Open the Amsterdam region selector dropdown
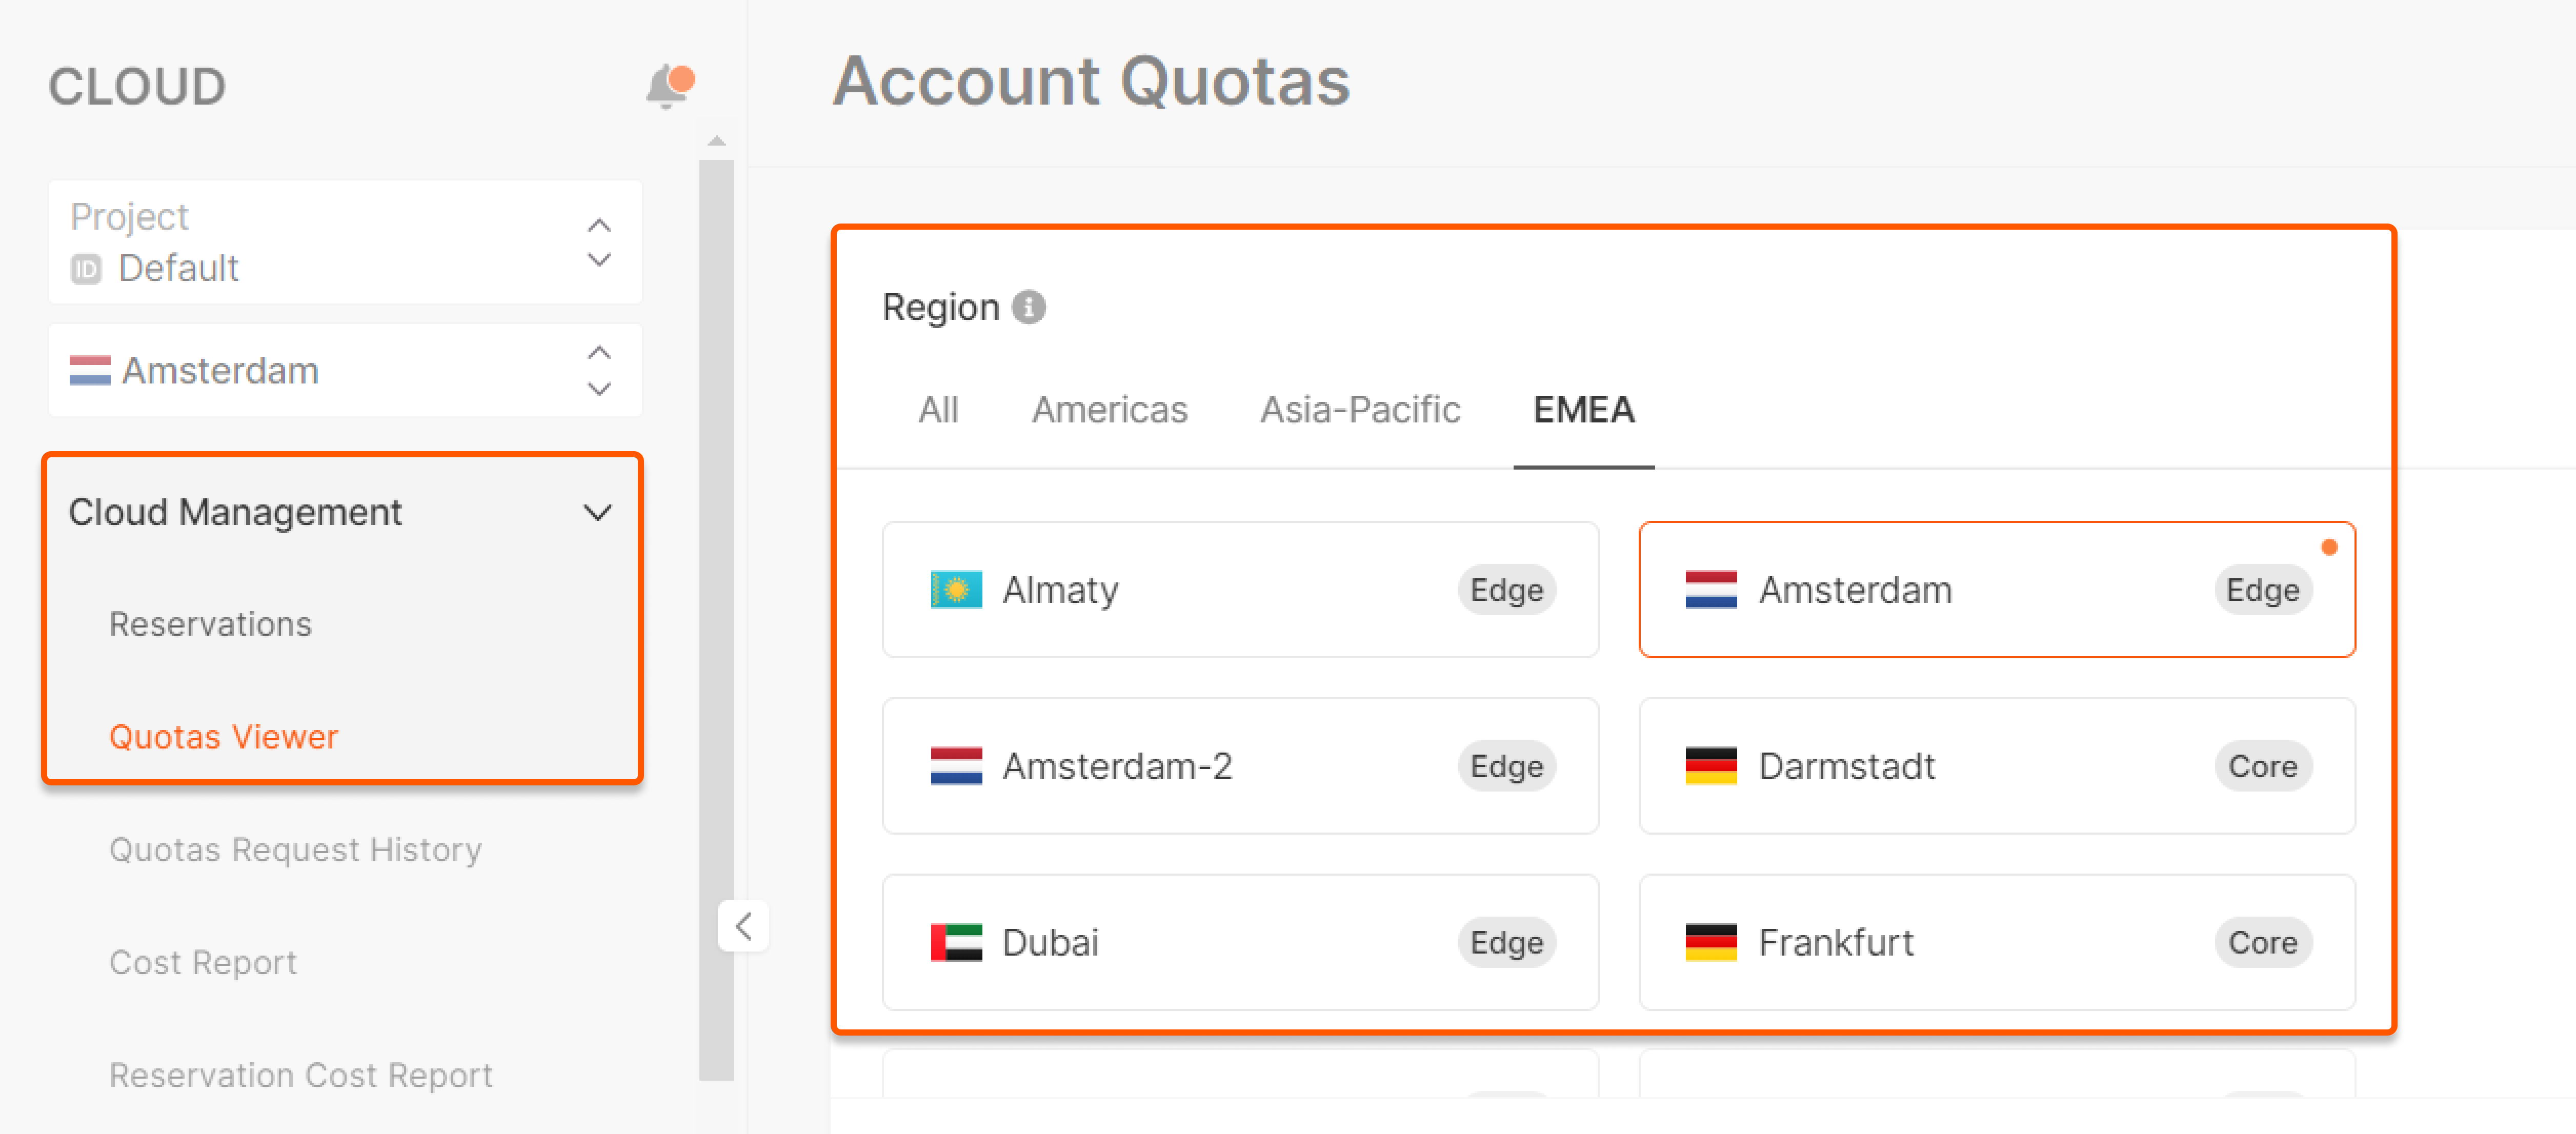 345,370
